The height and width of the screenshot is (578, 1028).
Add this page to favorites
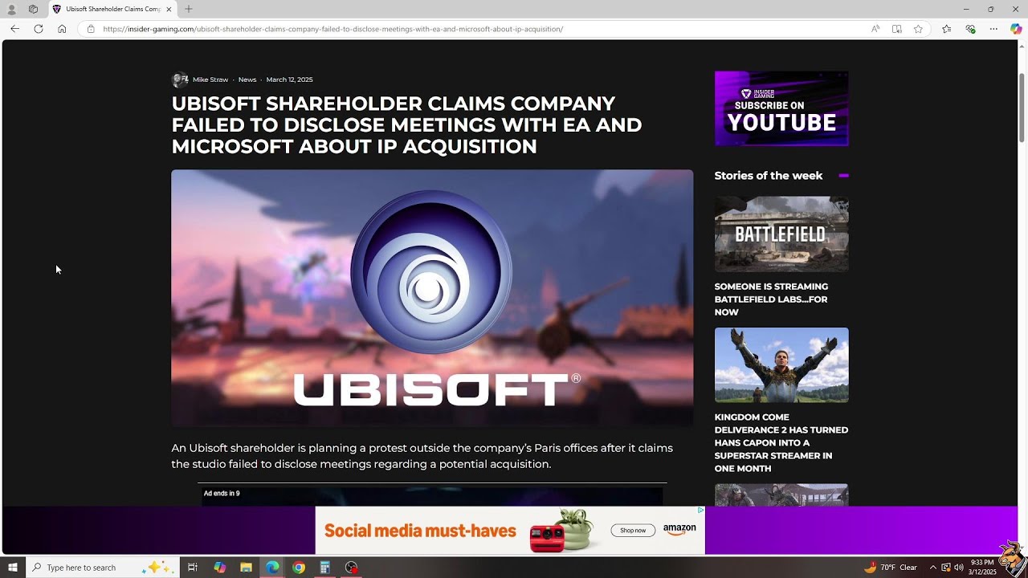(918, 29)
